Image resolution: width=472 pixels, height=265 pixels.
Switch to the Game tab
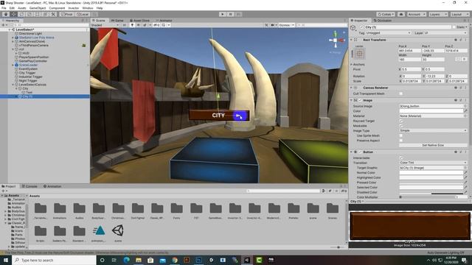(117, 21)
